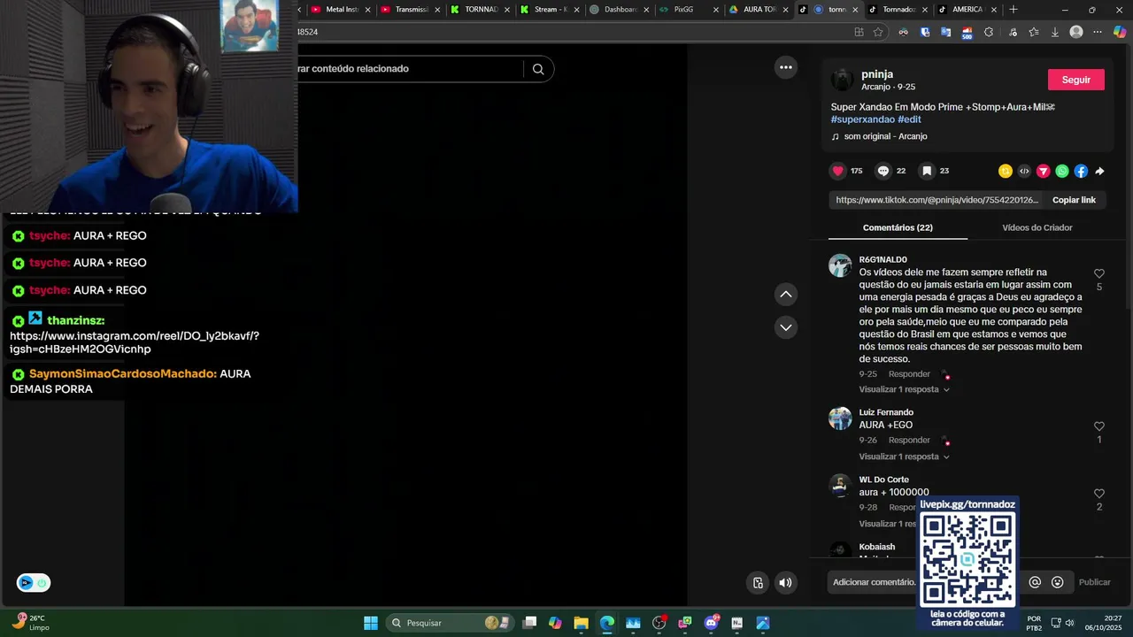Open the three-dots more options menu
This screenshot has height=637, width=1133.
(785, 67)
